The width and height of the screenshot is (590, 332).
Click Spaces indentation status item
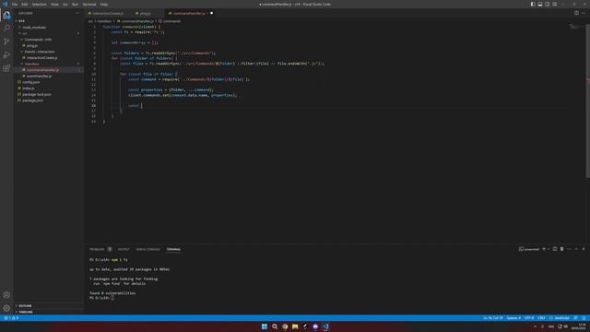513,318
